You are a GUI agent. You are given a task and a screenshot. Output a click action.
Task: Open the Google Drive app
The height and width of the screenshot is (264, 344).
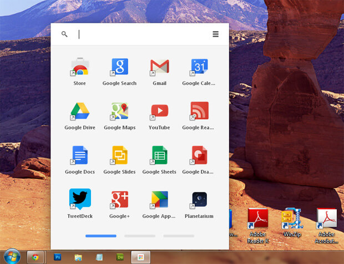pyautogui.click(x=80, y=111)
